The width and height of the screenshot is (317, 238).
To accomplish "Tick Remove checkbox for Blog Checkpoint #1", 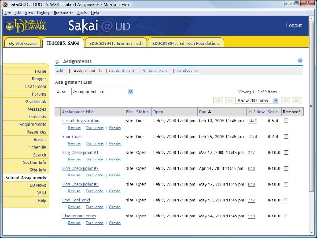I will point(286,152).
